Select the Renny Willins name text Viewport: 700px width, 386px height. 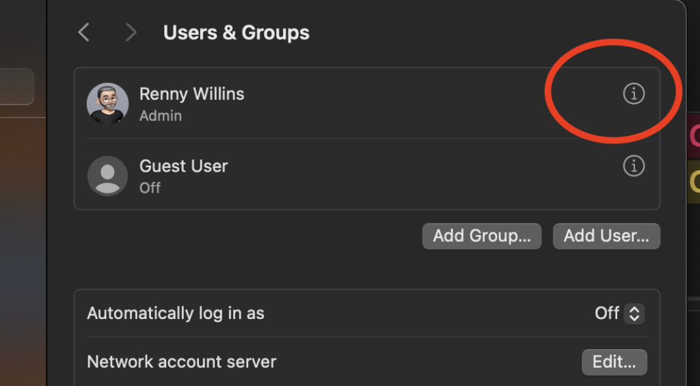(192, 94)
